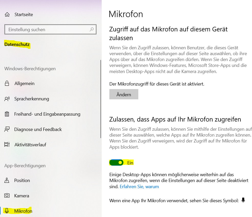
Task: Click the Ändern button
Action: coord(124,94)
